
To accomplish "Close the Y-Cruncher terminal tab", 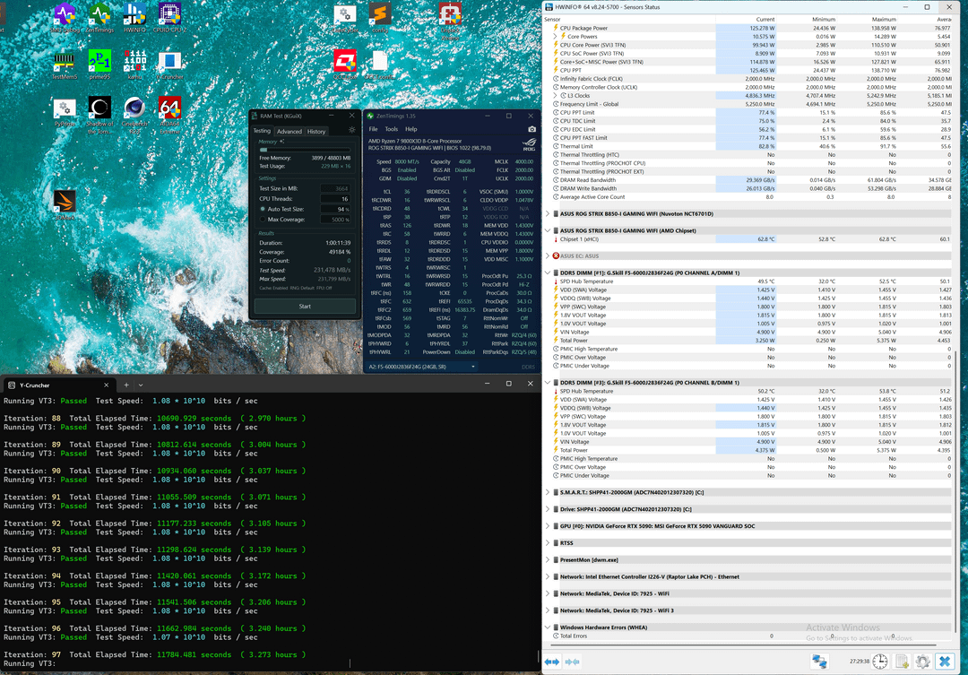I will pyautogui.click(x=106, y=385).
